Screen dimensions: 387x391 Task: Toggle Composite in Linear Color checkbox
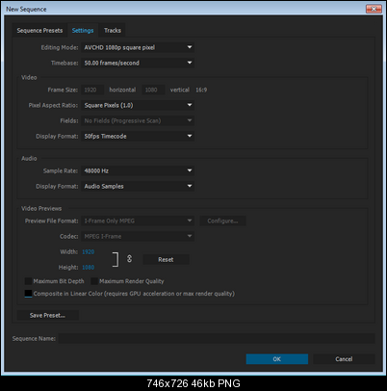point(28,294)
